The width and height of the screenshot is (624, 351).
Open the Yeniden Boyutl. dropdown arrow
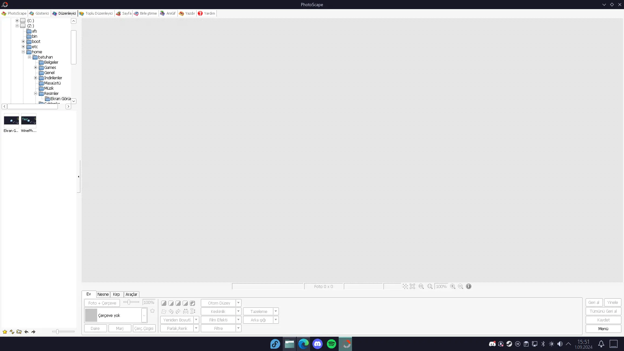(x=196, y=320)
